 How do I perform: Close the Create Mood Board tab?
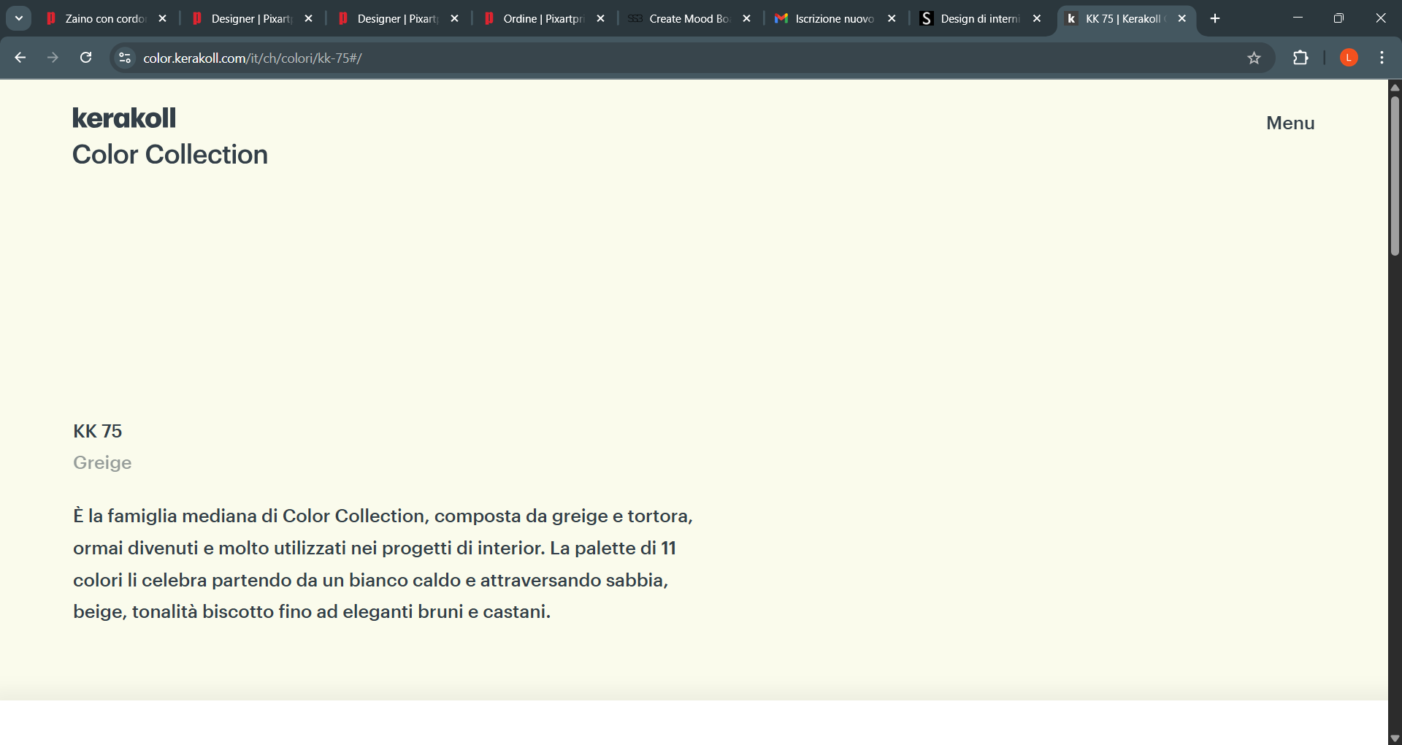(x=746, y=18)
